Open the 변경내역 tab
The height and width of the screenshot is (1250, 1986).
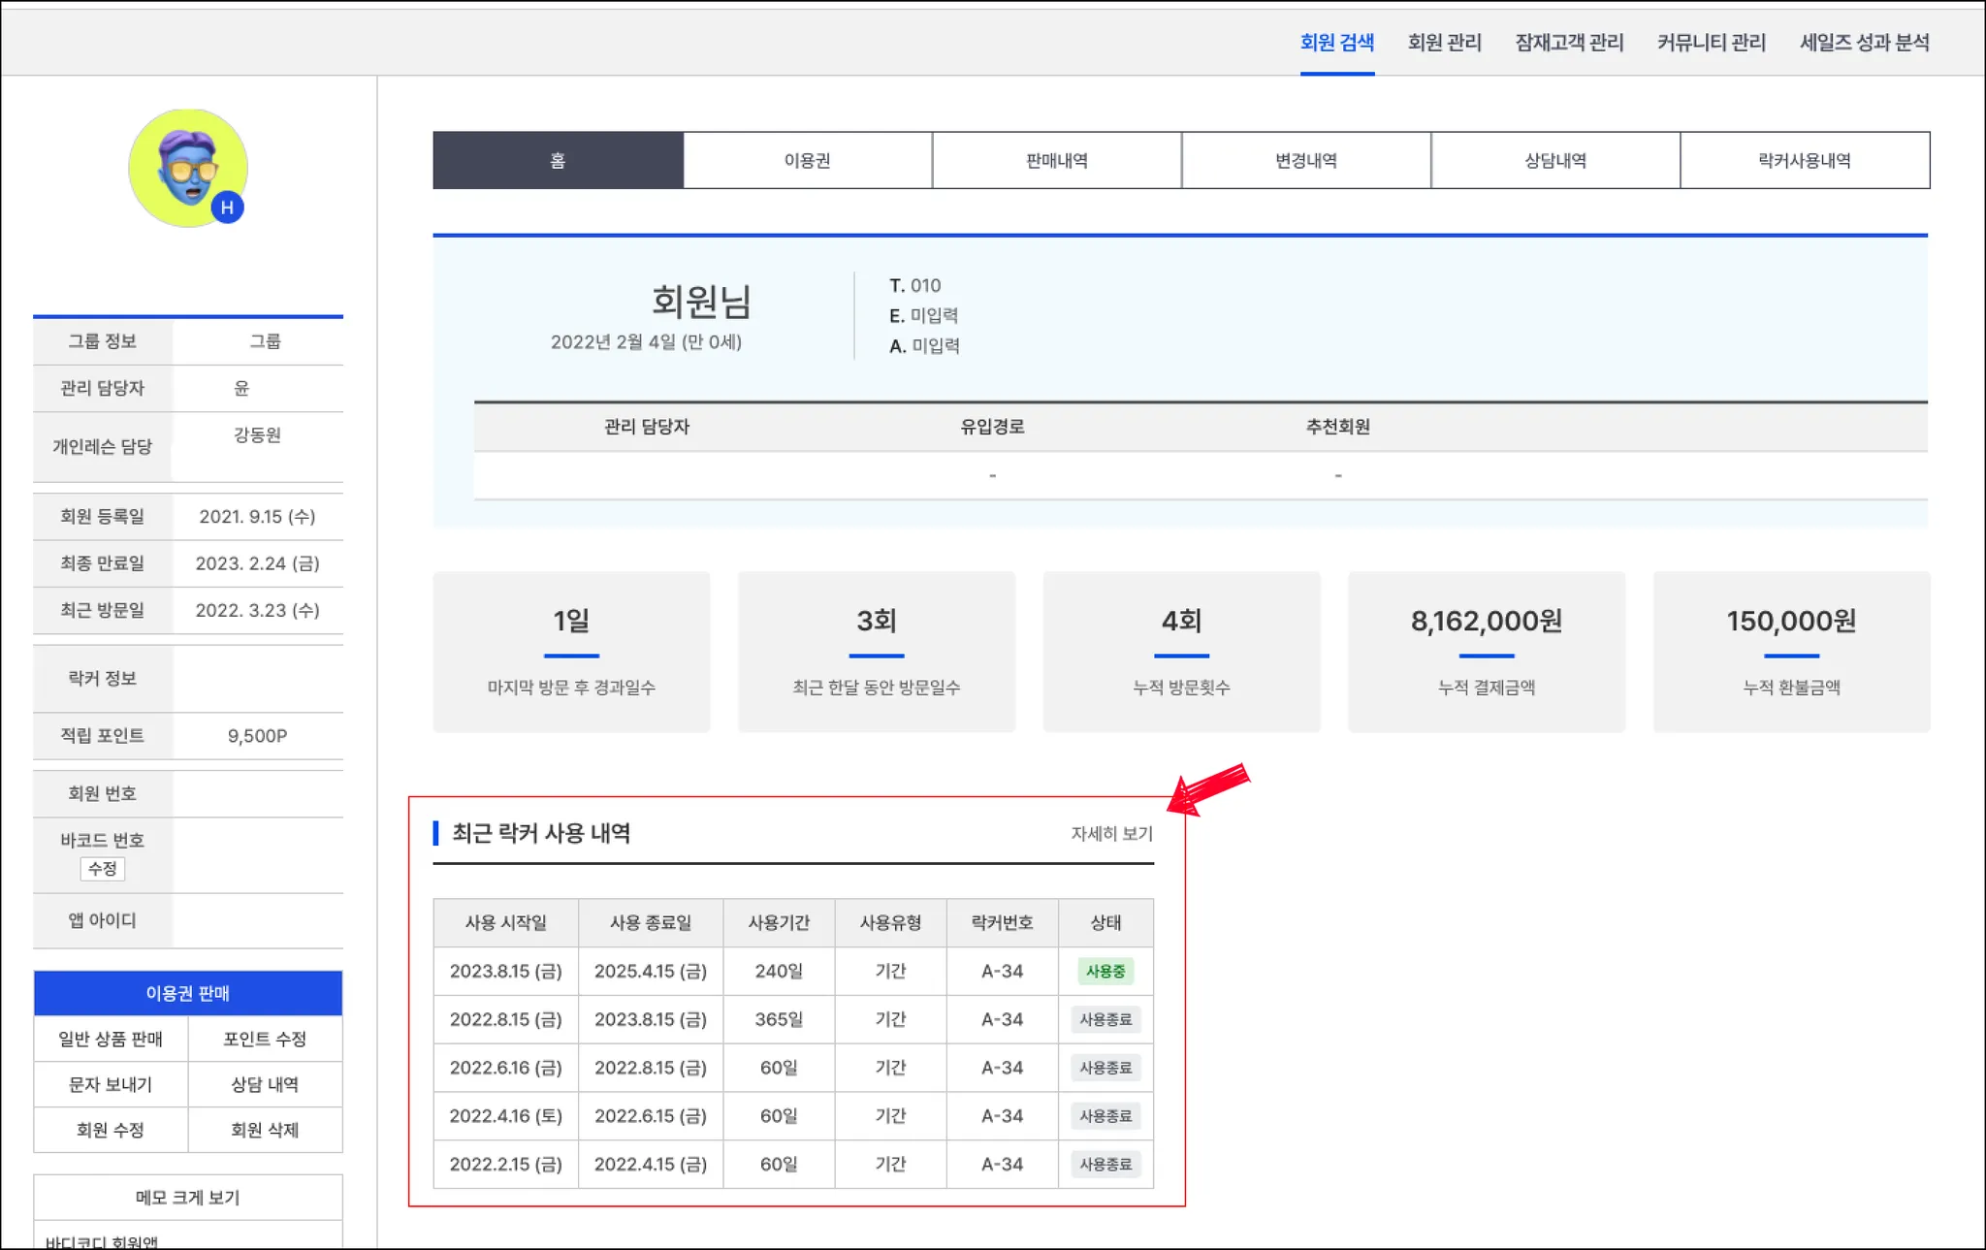point(1305,161)
